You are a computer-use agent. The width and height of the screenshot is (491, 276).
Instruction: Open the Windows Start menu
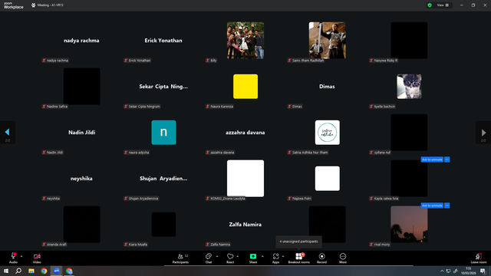[x=6, y=271]
